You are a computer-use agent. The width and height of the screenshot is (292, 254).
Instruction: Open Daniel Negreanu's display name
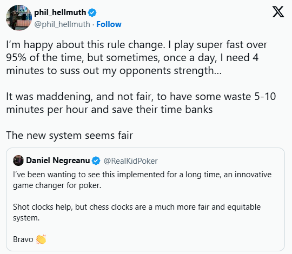click(58, 161)
